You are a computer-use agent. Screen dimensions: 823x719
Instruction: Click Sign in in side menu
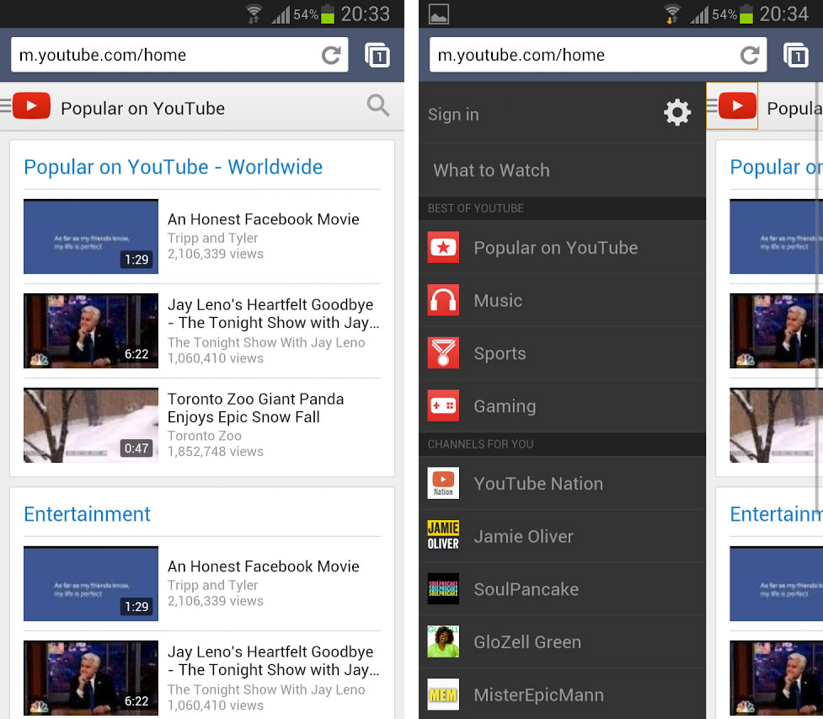pyautogui.click(x=453, y=115)
